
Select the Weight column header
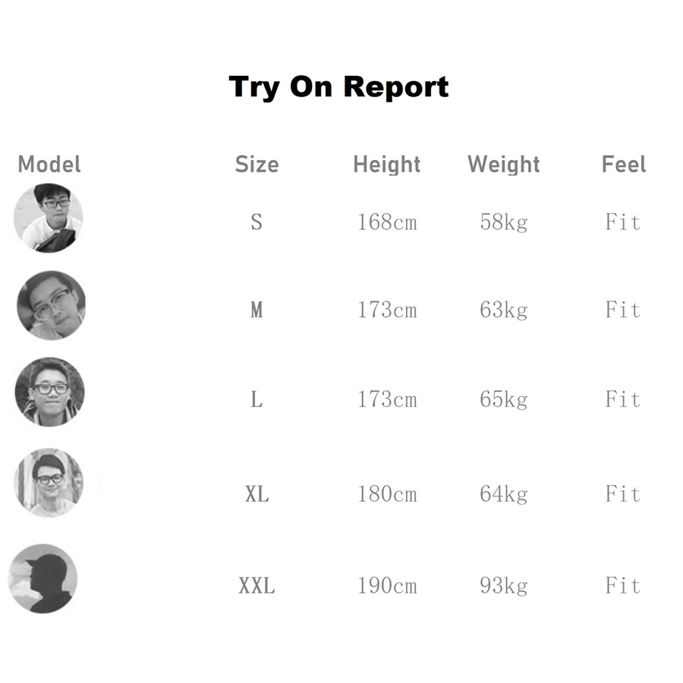click(x=504, y=164)
